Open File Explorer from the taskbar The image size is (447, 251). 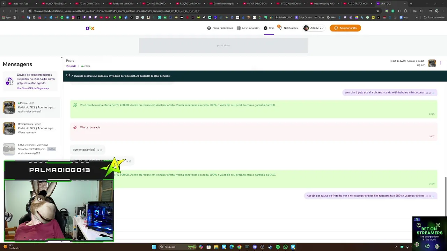click(216, 247)
